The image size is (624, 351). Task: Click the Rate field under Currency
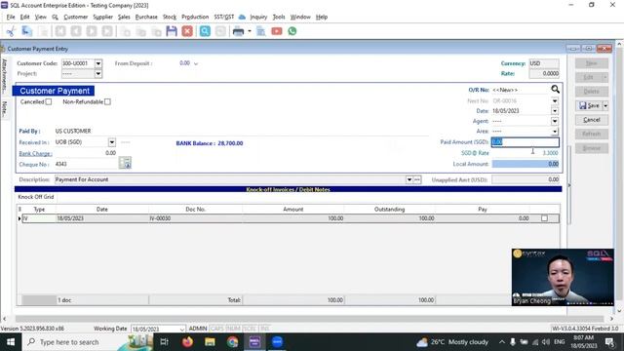click(544, 74)
